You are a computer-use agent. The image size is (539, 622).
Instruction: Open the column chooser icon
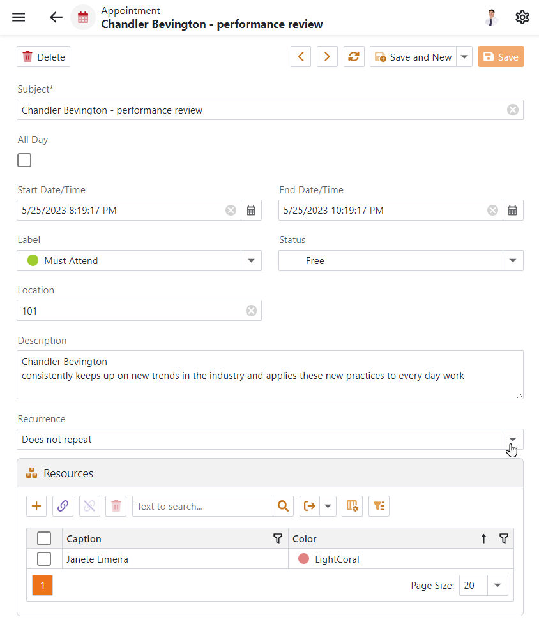point(353,506)
